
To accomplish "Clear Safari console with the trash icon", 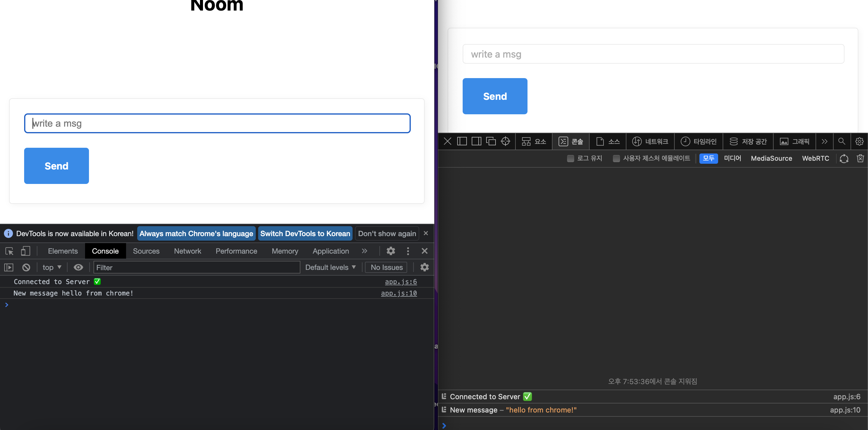I will pos(860,158).
